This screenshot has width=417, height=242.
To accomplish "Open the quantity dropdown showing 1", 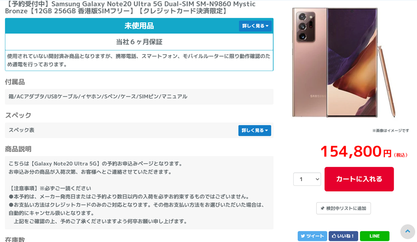I will [x=307, y=179].
